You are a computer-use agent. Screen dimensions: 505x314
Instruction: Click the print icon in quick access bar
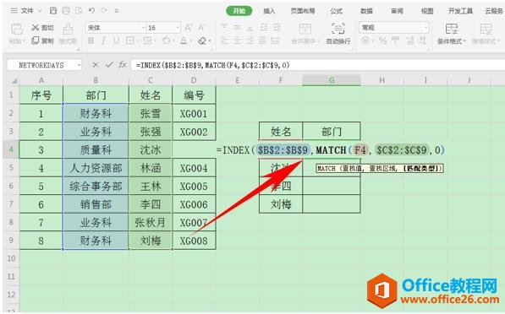coord(66,11)
